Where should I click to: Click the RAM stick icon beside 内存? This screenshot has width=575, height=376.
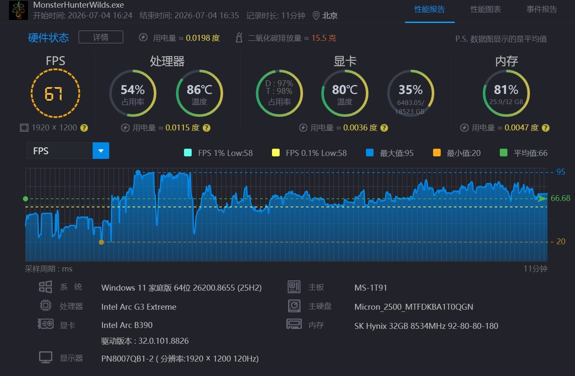(x=294, y=325)
